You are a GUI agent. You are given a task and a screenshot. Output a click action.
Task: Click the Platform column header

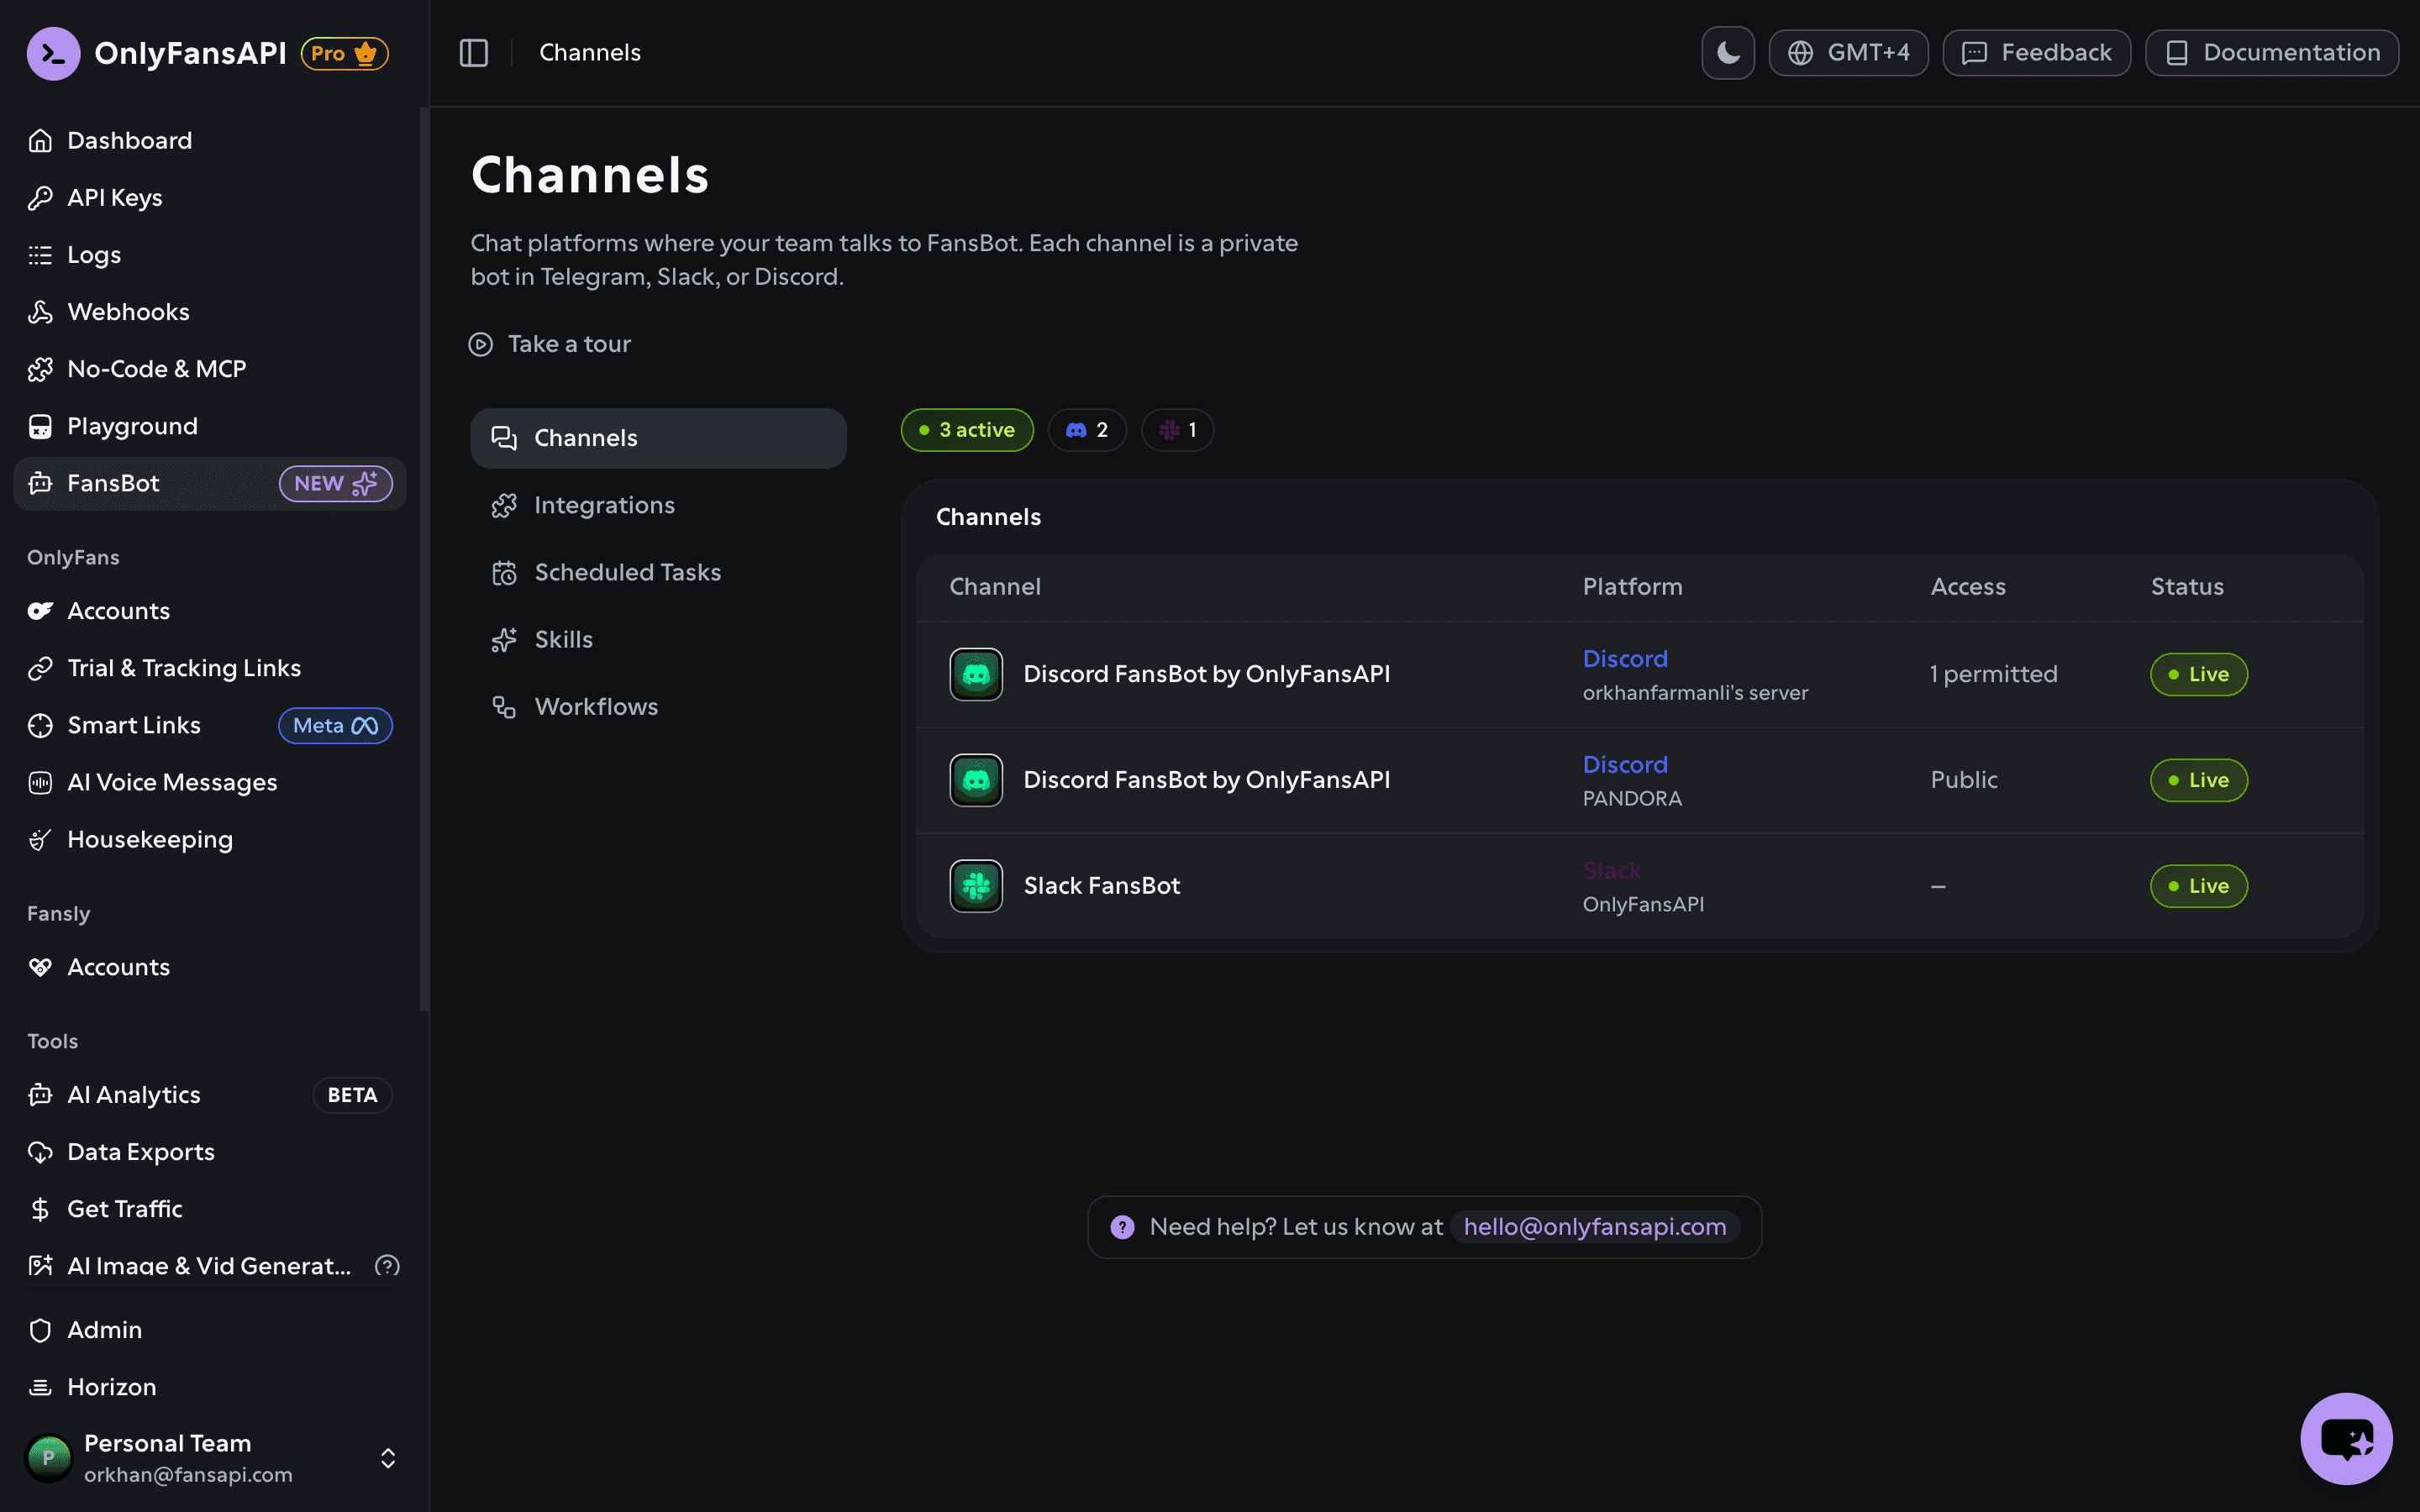coord(1632,587)
